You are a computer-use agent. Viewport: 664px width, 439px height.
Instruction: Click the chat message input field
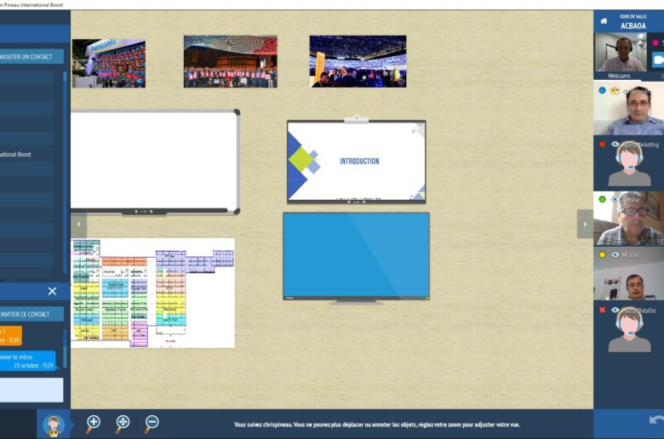pyautogui.click(x=31, y=390)
